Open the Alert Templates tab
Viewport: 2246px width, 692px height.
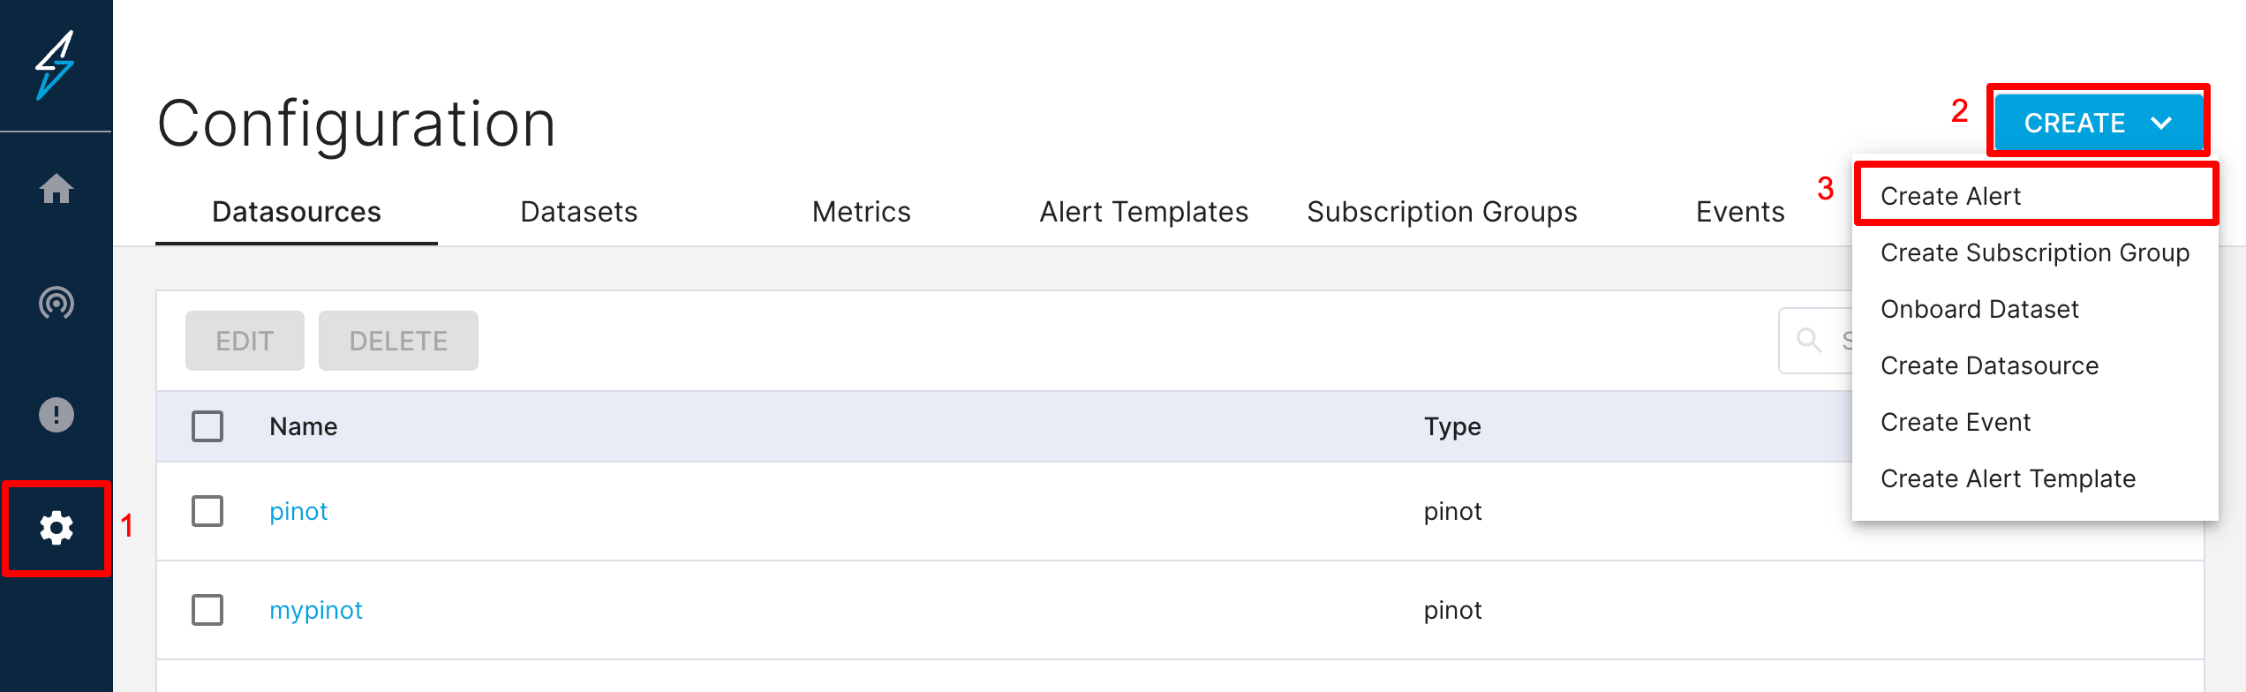[1143, 212]
